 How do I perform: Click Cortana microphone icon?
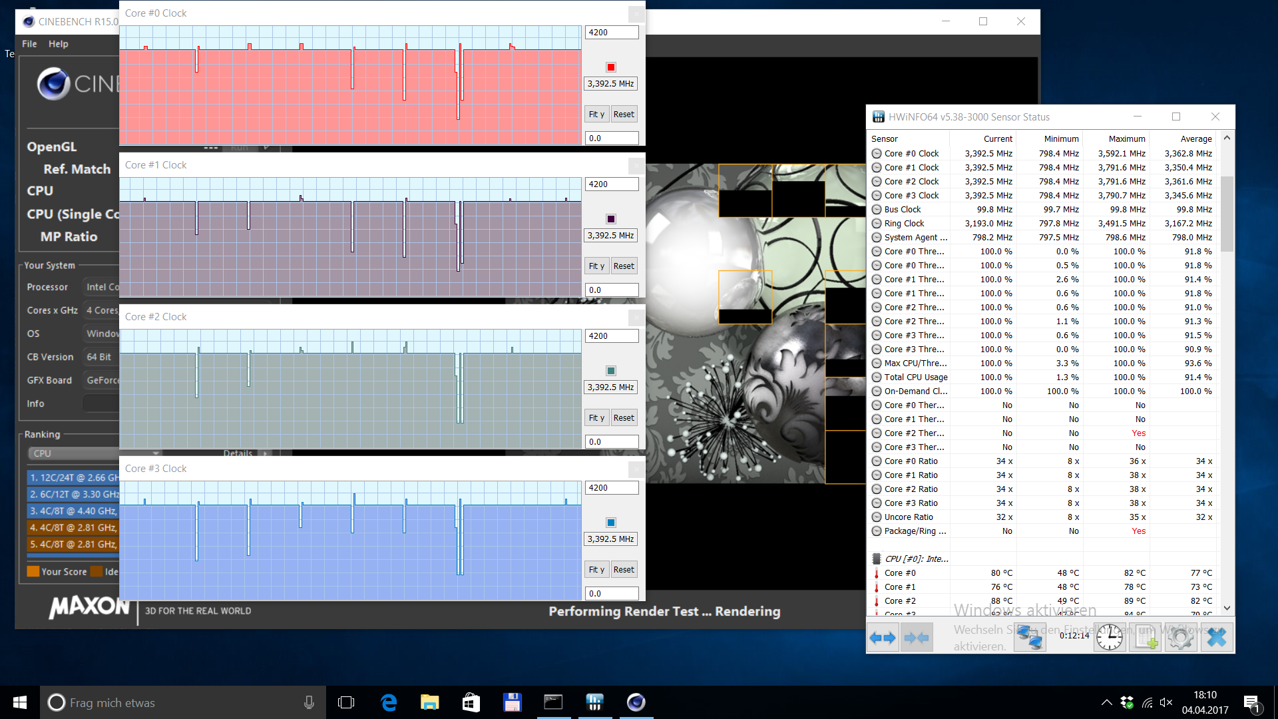(309, 702)
